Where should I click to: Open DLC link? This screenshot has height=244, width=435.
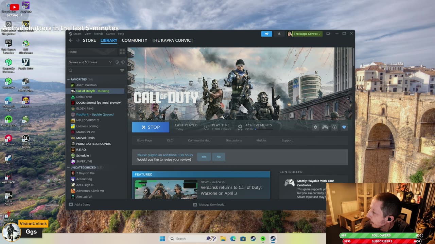(170, 140)
